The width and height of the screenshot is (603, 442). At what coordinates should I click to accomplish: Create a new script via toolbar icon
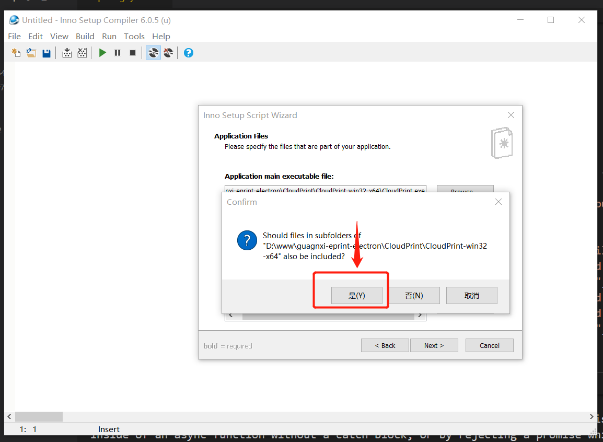tap(16, 53)
